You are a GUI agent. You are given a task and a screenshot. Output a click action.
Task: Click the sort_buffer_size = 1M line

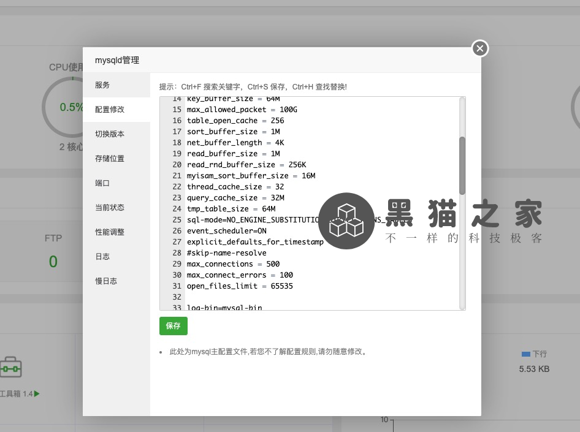233,132
